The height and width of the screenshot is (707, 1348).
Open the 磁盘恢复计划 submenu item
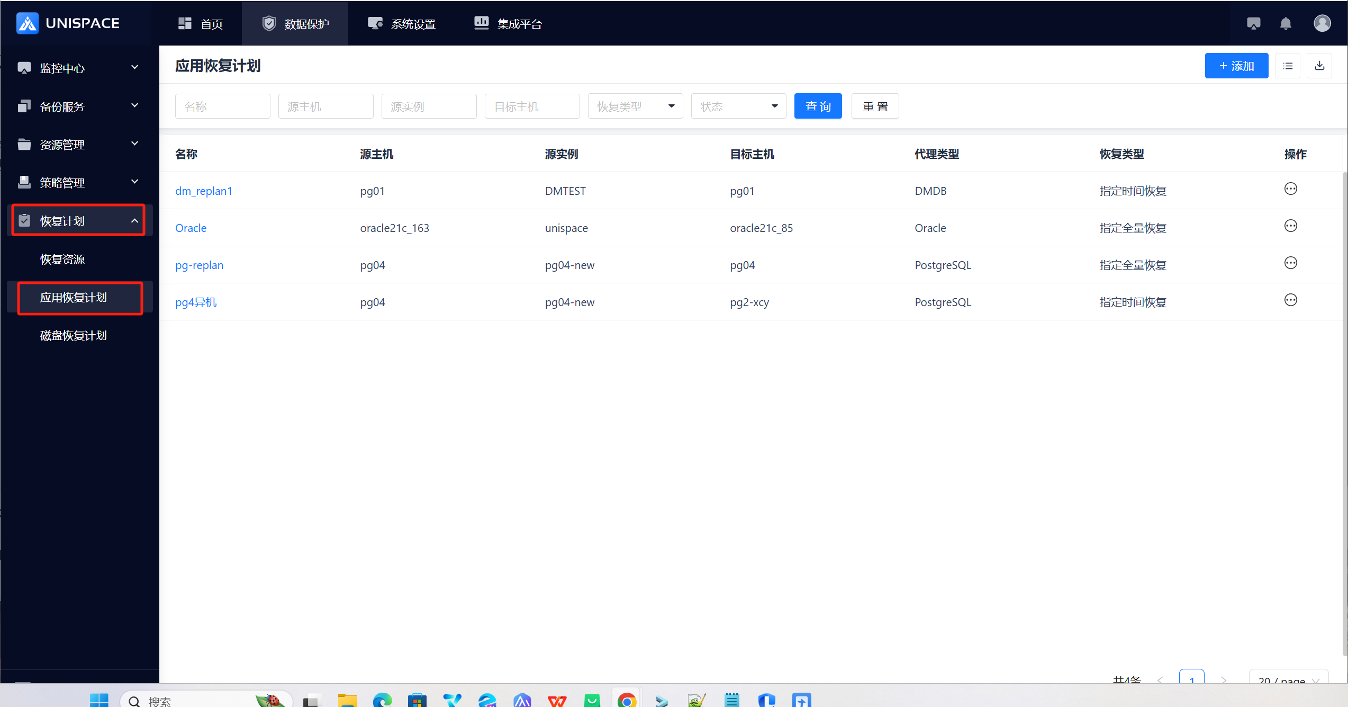tap(74, 335)
